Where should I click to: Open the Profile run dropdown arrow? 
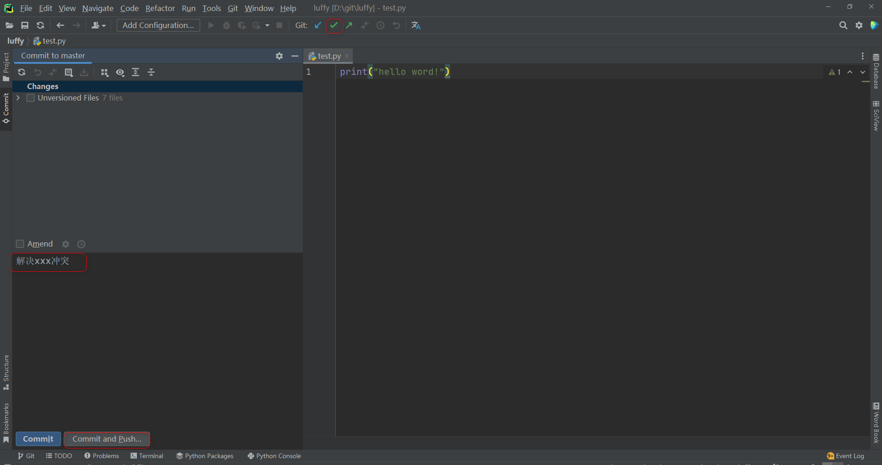pyautogui.click(x=267, y=26)
